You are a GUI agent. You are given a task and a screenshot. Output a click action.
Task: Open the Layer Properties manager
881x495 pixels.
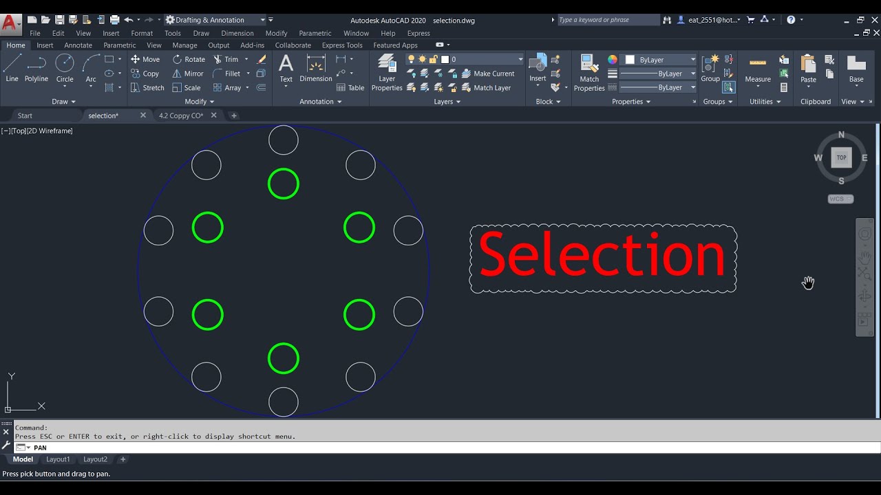387,72
